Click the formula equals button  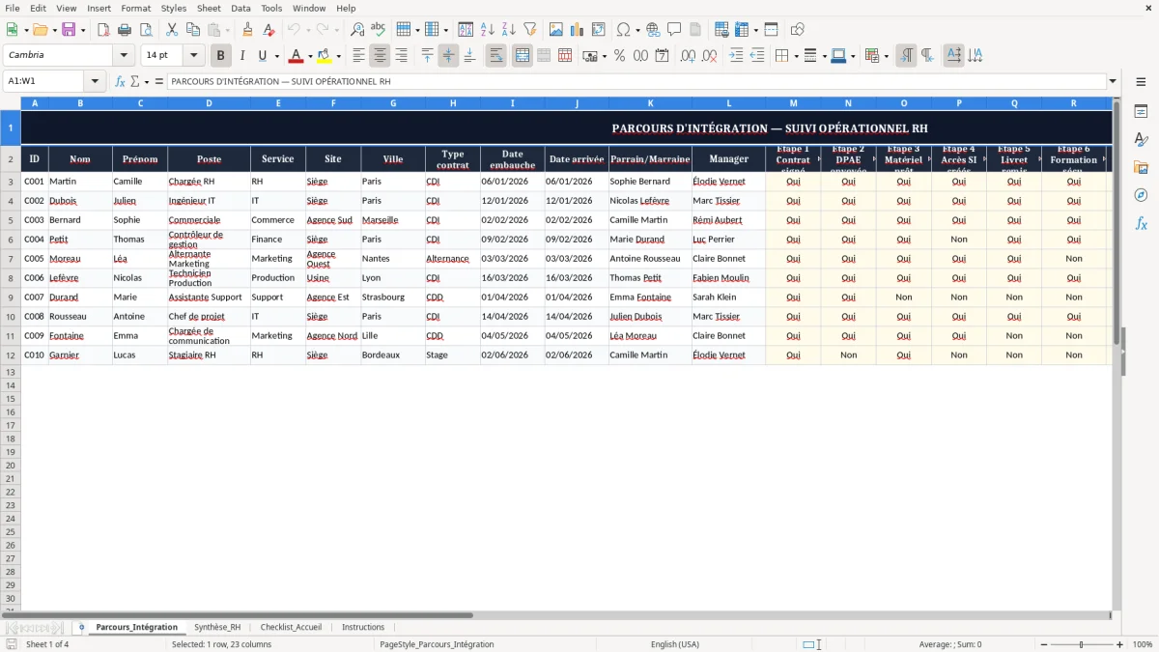159,81
